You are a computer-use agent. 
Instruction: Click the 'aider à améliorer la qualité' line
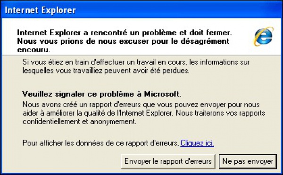pos(144,113)
